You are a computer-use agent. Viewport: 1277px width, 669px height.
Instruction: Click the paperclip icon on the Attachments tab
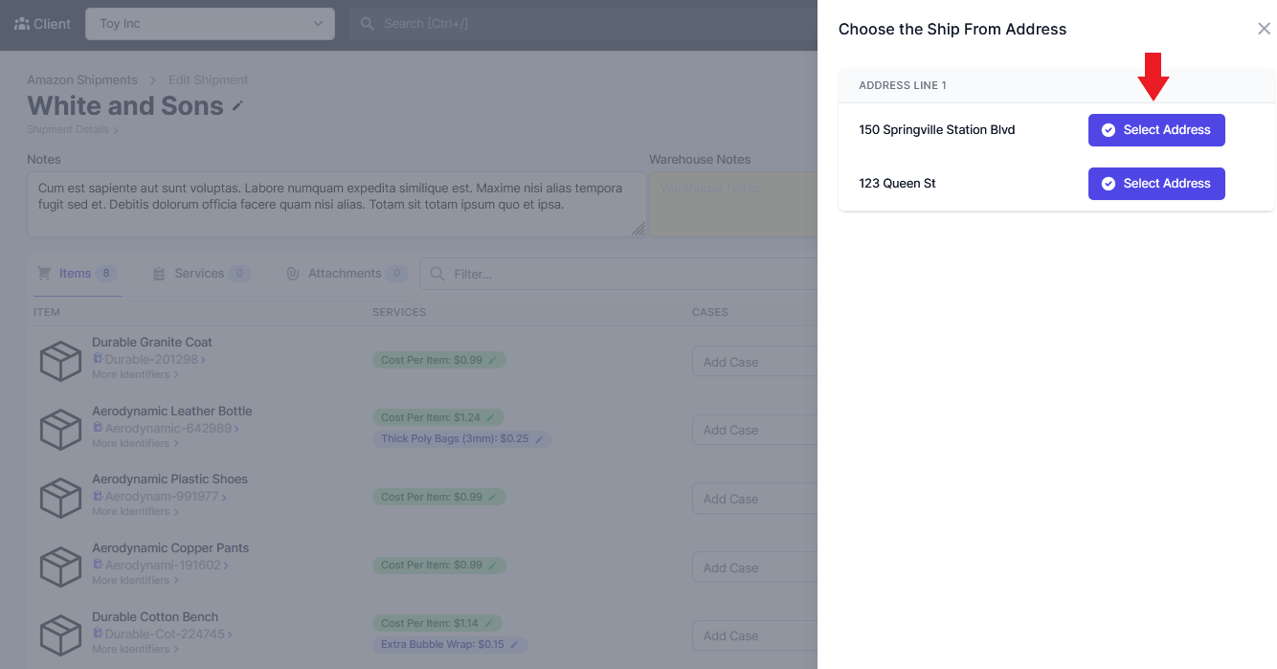(x=291, y=273)
